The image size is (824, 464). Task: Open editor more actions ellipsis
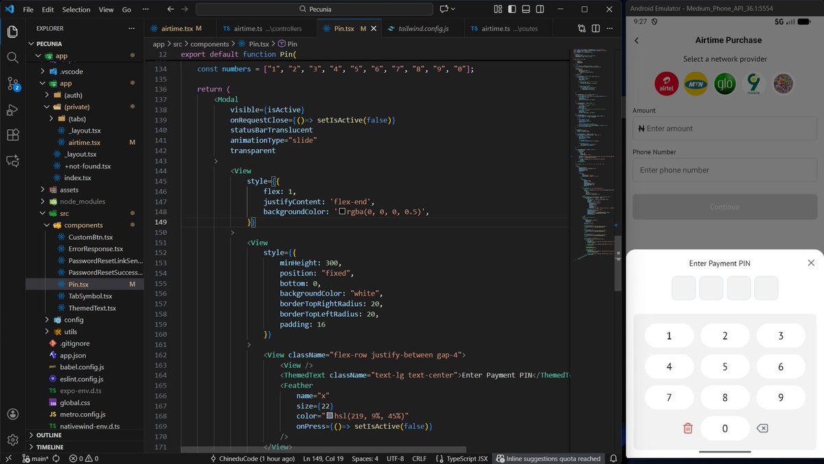610,29
